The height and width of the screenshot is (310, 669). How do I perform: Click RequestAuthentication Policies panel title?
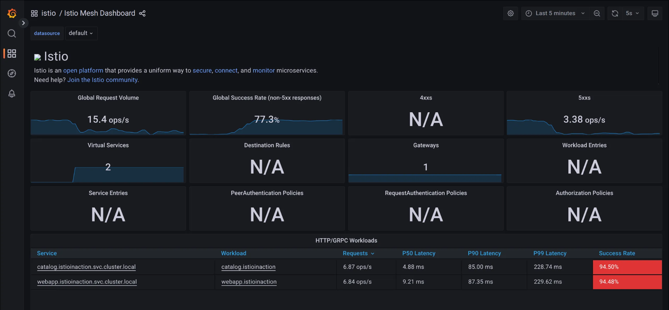click(x=426, y=193)
